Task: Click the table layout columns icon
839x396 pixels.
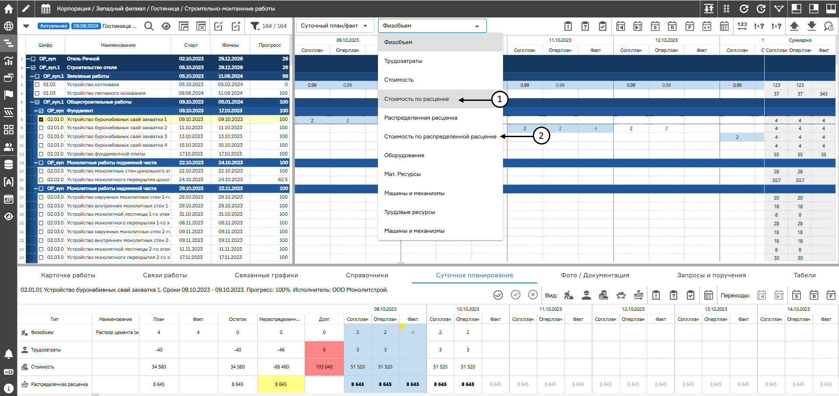Action: (x=184, y=26)
